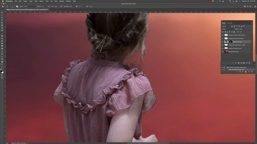Screen dimensions: 257x144
Task: Toggle airbrush-style build-up in options bar
Action: [61, 6]
